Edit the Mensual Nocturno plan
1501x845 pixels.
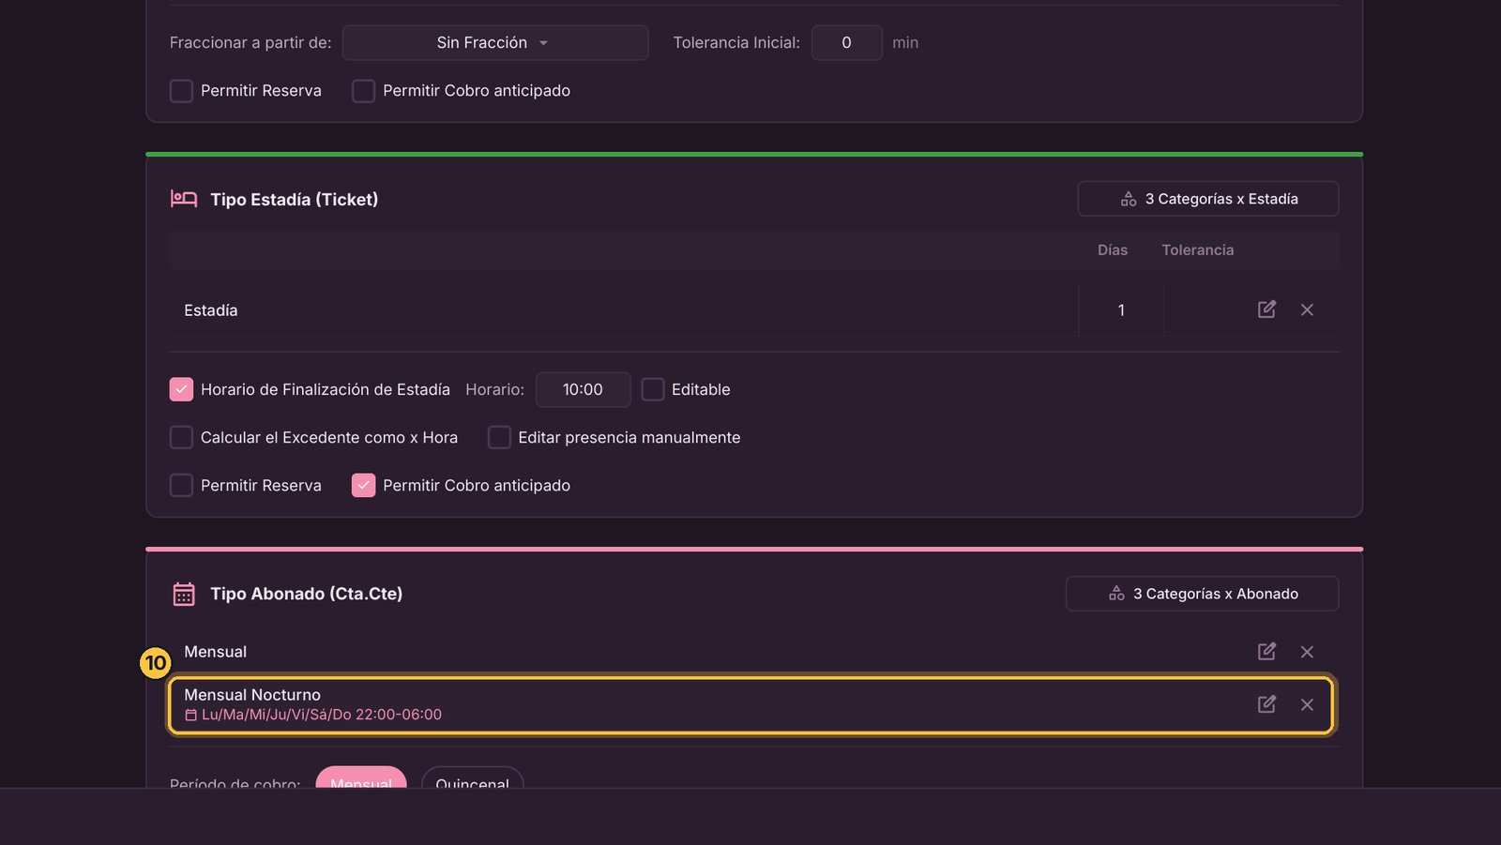coord(1266,703)
